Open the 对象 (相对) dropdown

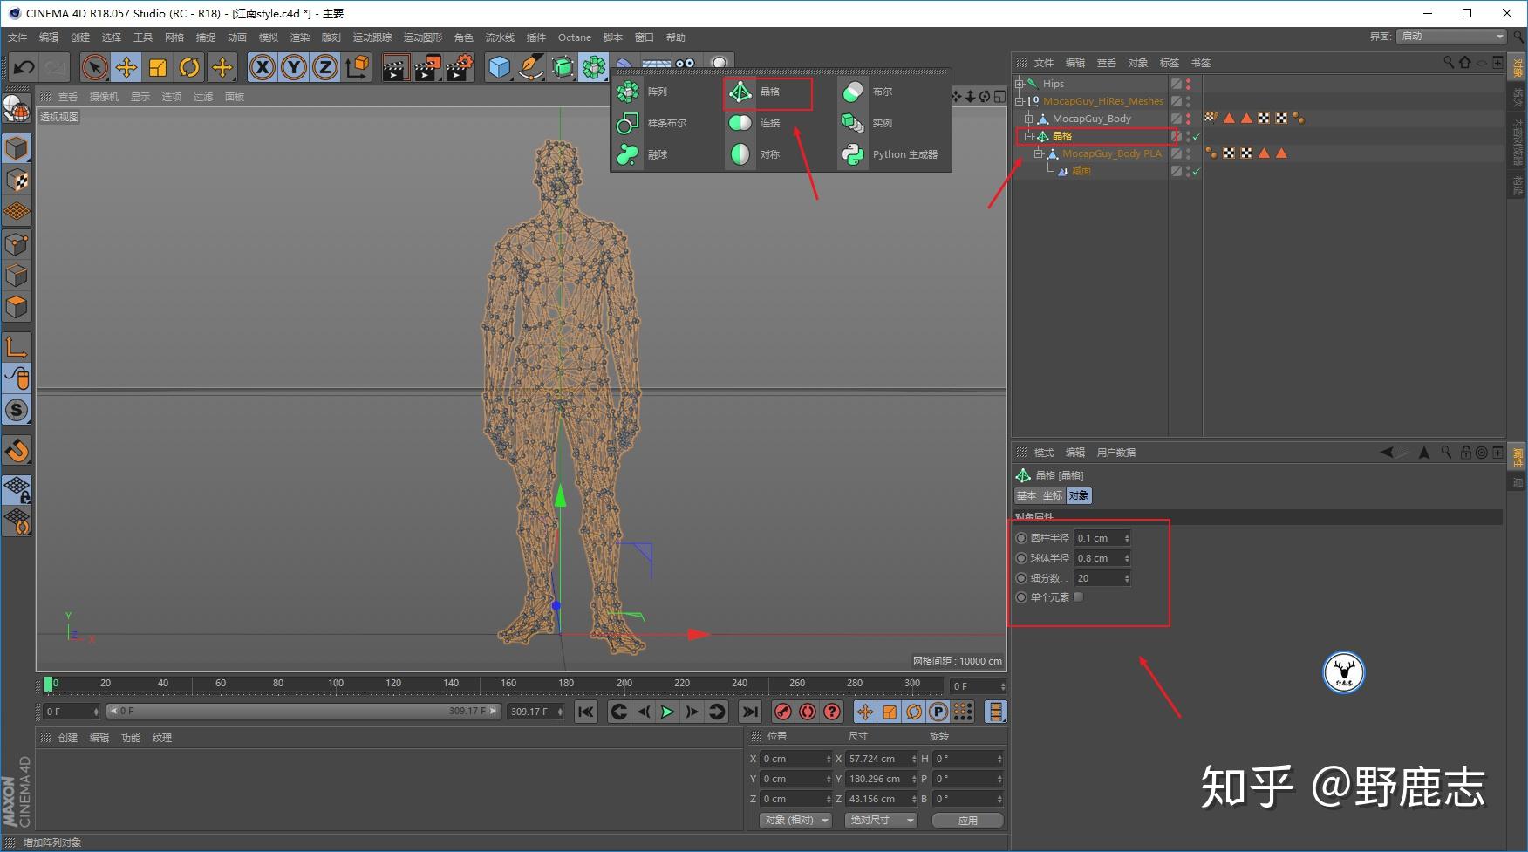[795, 821]
